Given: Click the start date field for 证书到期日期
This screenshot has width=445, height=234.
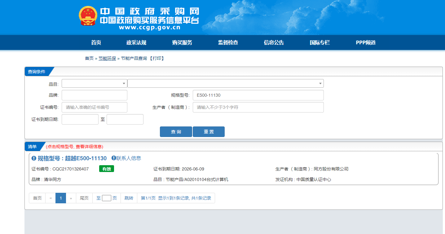Looking at the screenshot, I should pos(80,119).
